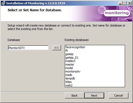Select titles database from list
The width and height of the screenshot is (133, 103).
[x=68, y=82]
